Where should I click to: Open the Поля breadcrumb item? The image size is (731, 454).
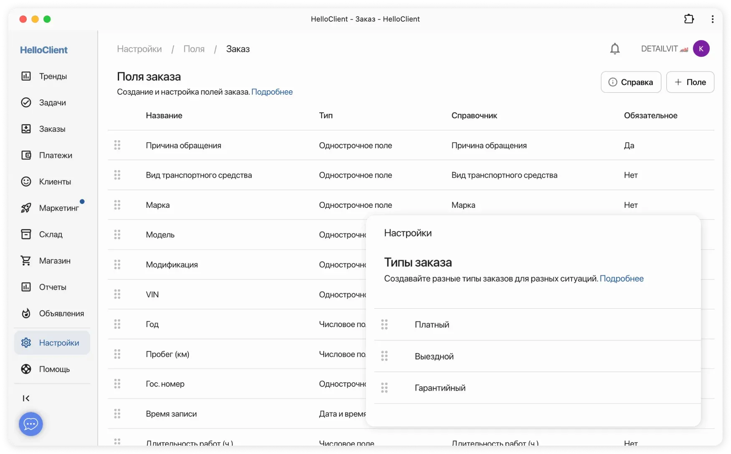click(194, 49)
